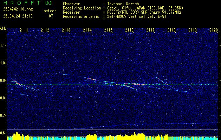This screenshot has width=221, height=140.
Task: Click the red echo streak near 2114
Action: point(92,79)
